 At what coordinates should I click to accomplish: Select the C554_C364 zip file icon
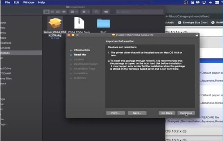(x=79, y=23)
